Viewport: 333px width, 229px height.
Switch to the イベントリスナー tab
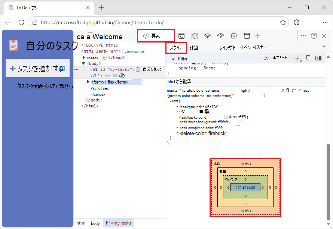pos(253,47)
